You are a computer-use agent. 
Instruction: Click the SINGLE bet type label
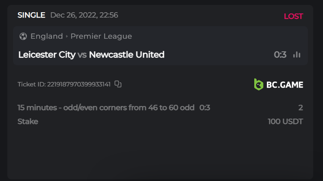tap(31, 15)
